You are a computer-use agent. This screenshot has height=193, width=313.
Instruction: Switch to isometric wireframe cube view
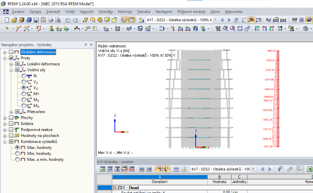click(x=240, y=29)
